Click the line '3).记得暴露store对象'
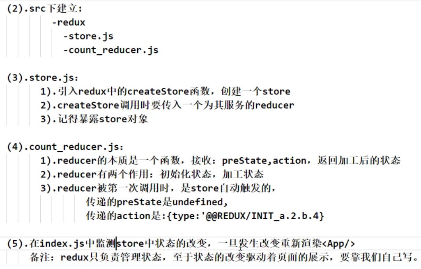Screen dimensions: 421x269 (x=94, y=119)
